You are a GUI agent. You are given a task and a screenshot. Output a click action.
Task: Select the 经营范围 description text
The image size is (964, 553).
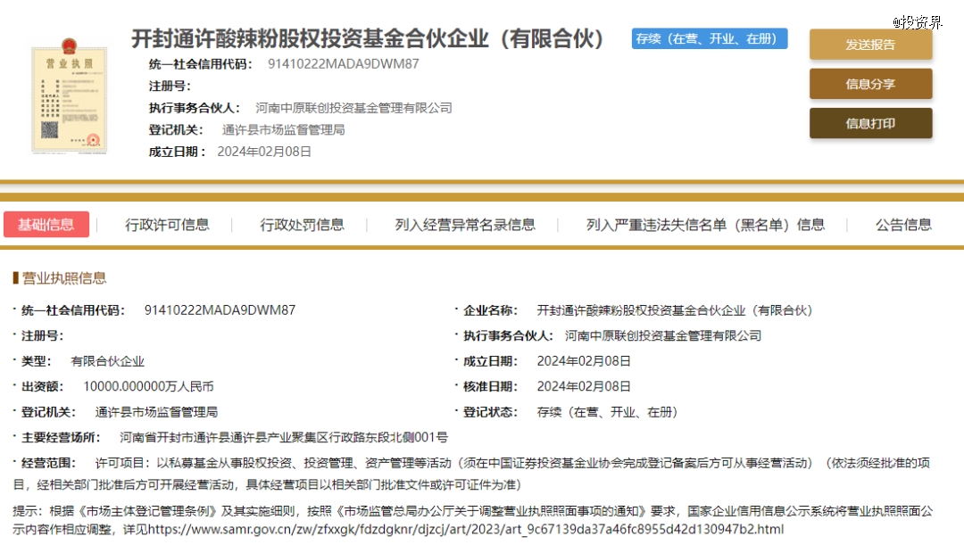[x=471, y=474]
